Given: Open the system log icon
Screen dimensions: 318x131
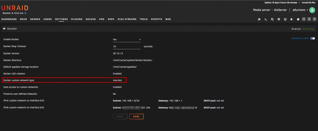Looking at the screenshot, I should click(x=292, y=19).
